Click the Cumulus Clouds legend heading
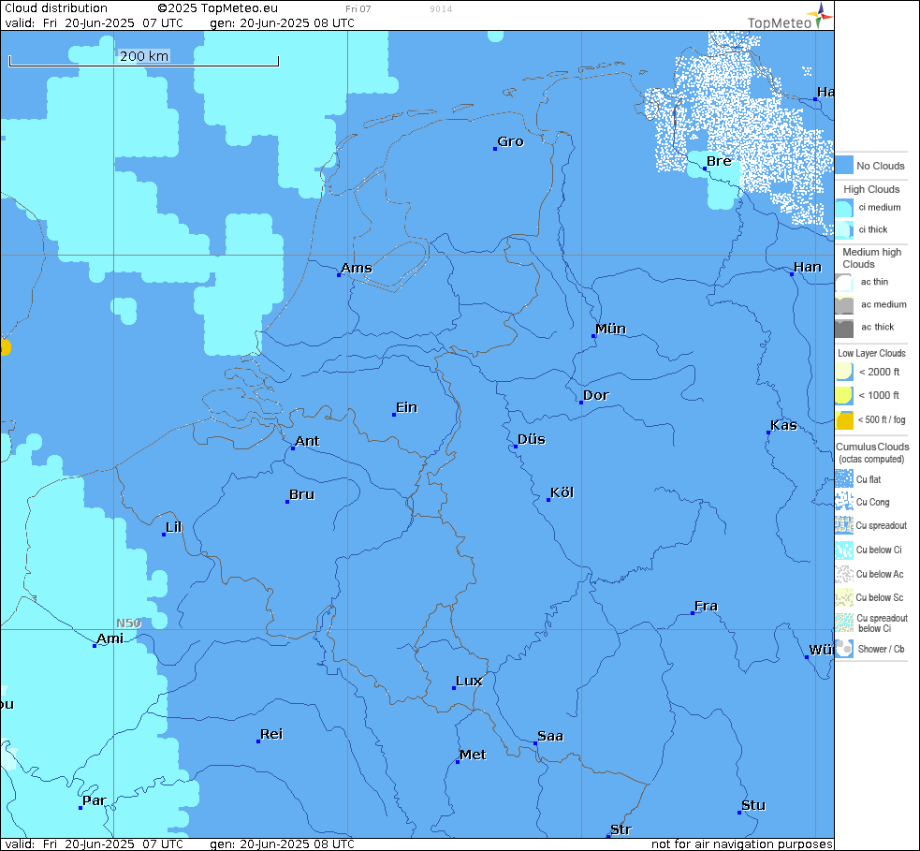 pos(872,447)
